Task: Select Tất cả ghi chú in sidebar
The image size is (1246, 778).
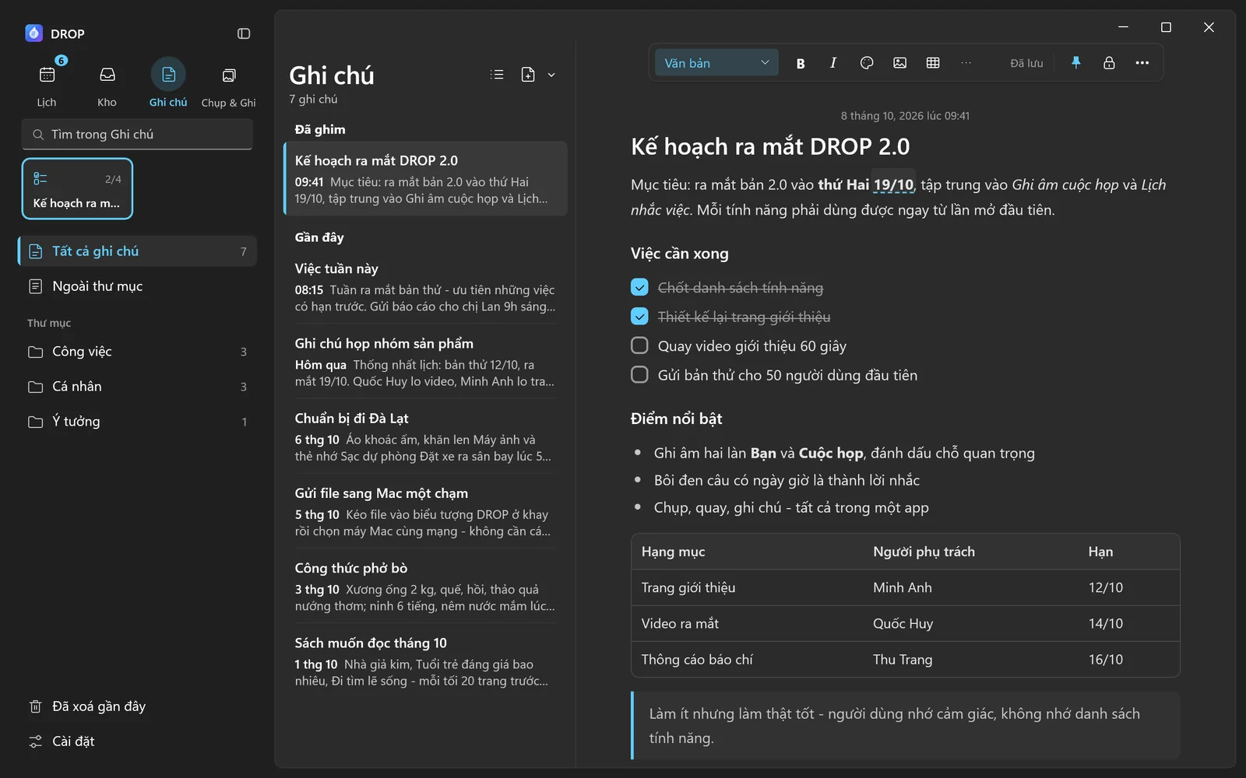Action: (x=137, y=251)
